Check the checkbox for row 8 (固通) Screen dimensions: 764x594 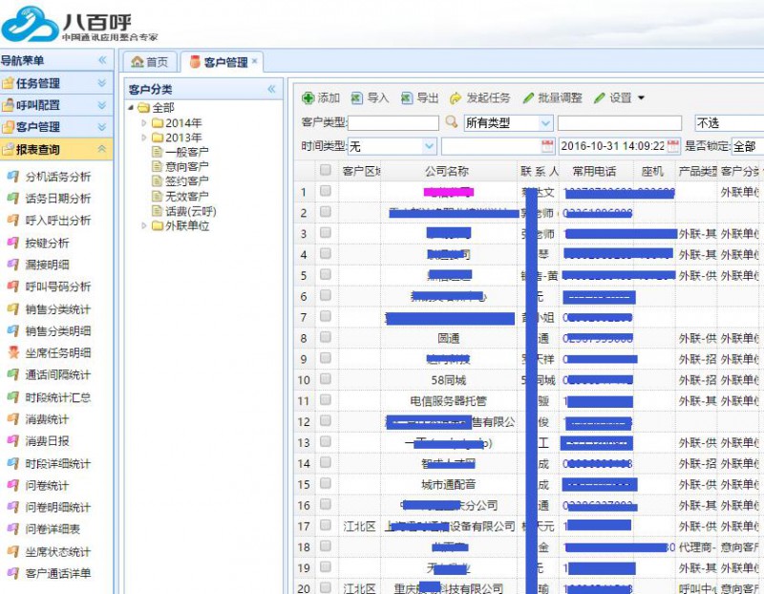(326, 338)
